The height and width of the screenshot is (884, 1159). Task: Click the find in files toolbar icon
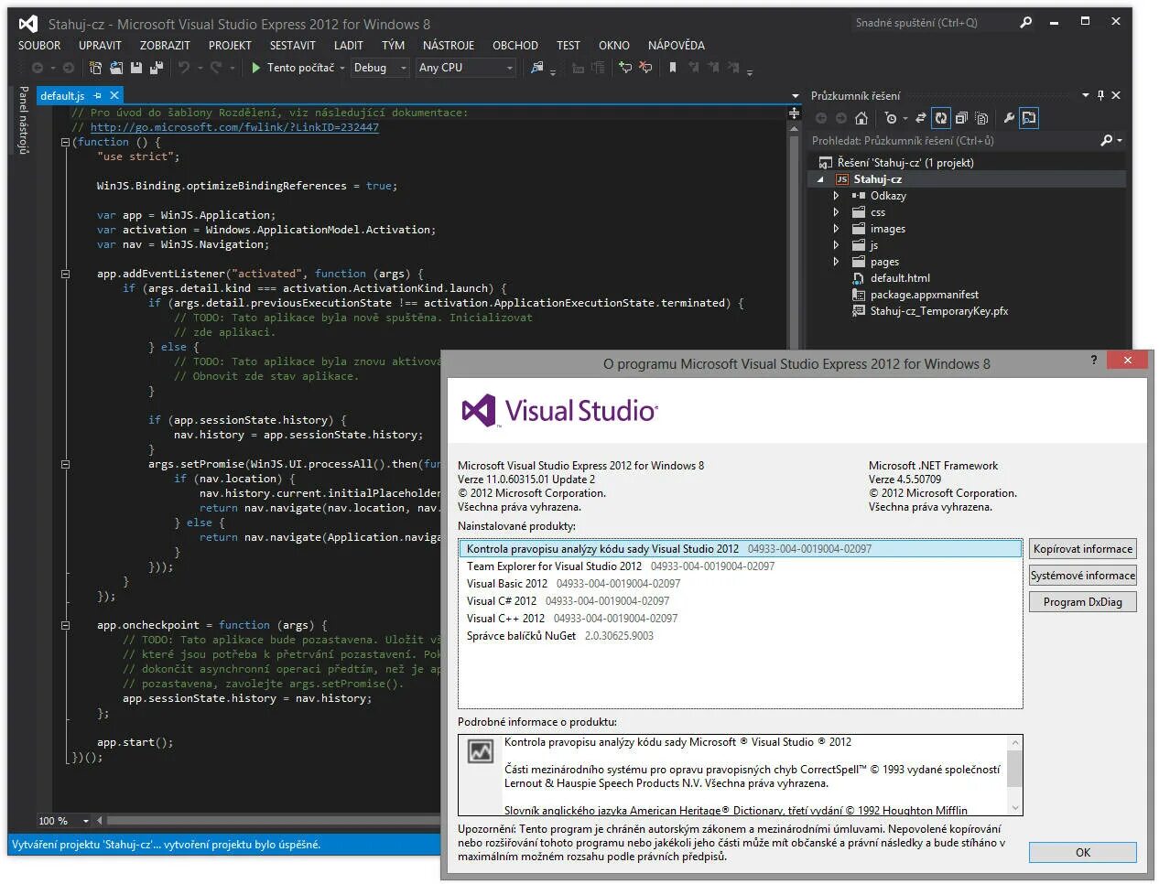point(537,68)
